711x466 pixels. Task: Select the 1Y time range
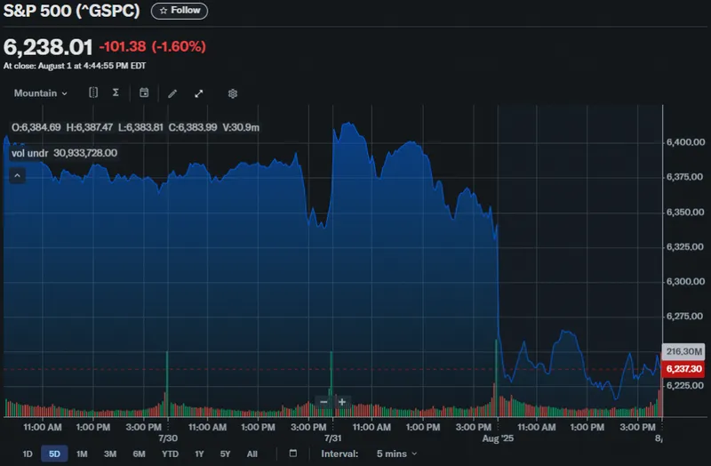tap(199, 454)
